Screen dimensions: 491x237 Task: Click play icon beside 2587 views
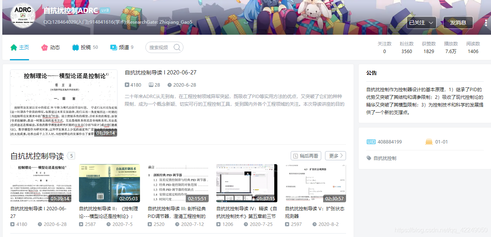point(81,224)
